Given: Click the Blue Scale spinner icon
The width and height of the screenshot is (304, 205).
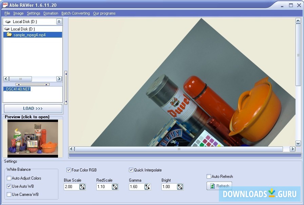Looking at the screenshot, I should 82,187.
